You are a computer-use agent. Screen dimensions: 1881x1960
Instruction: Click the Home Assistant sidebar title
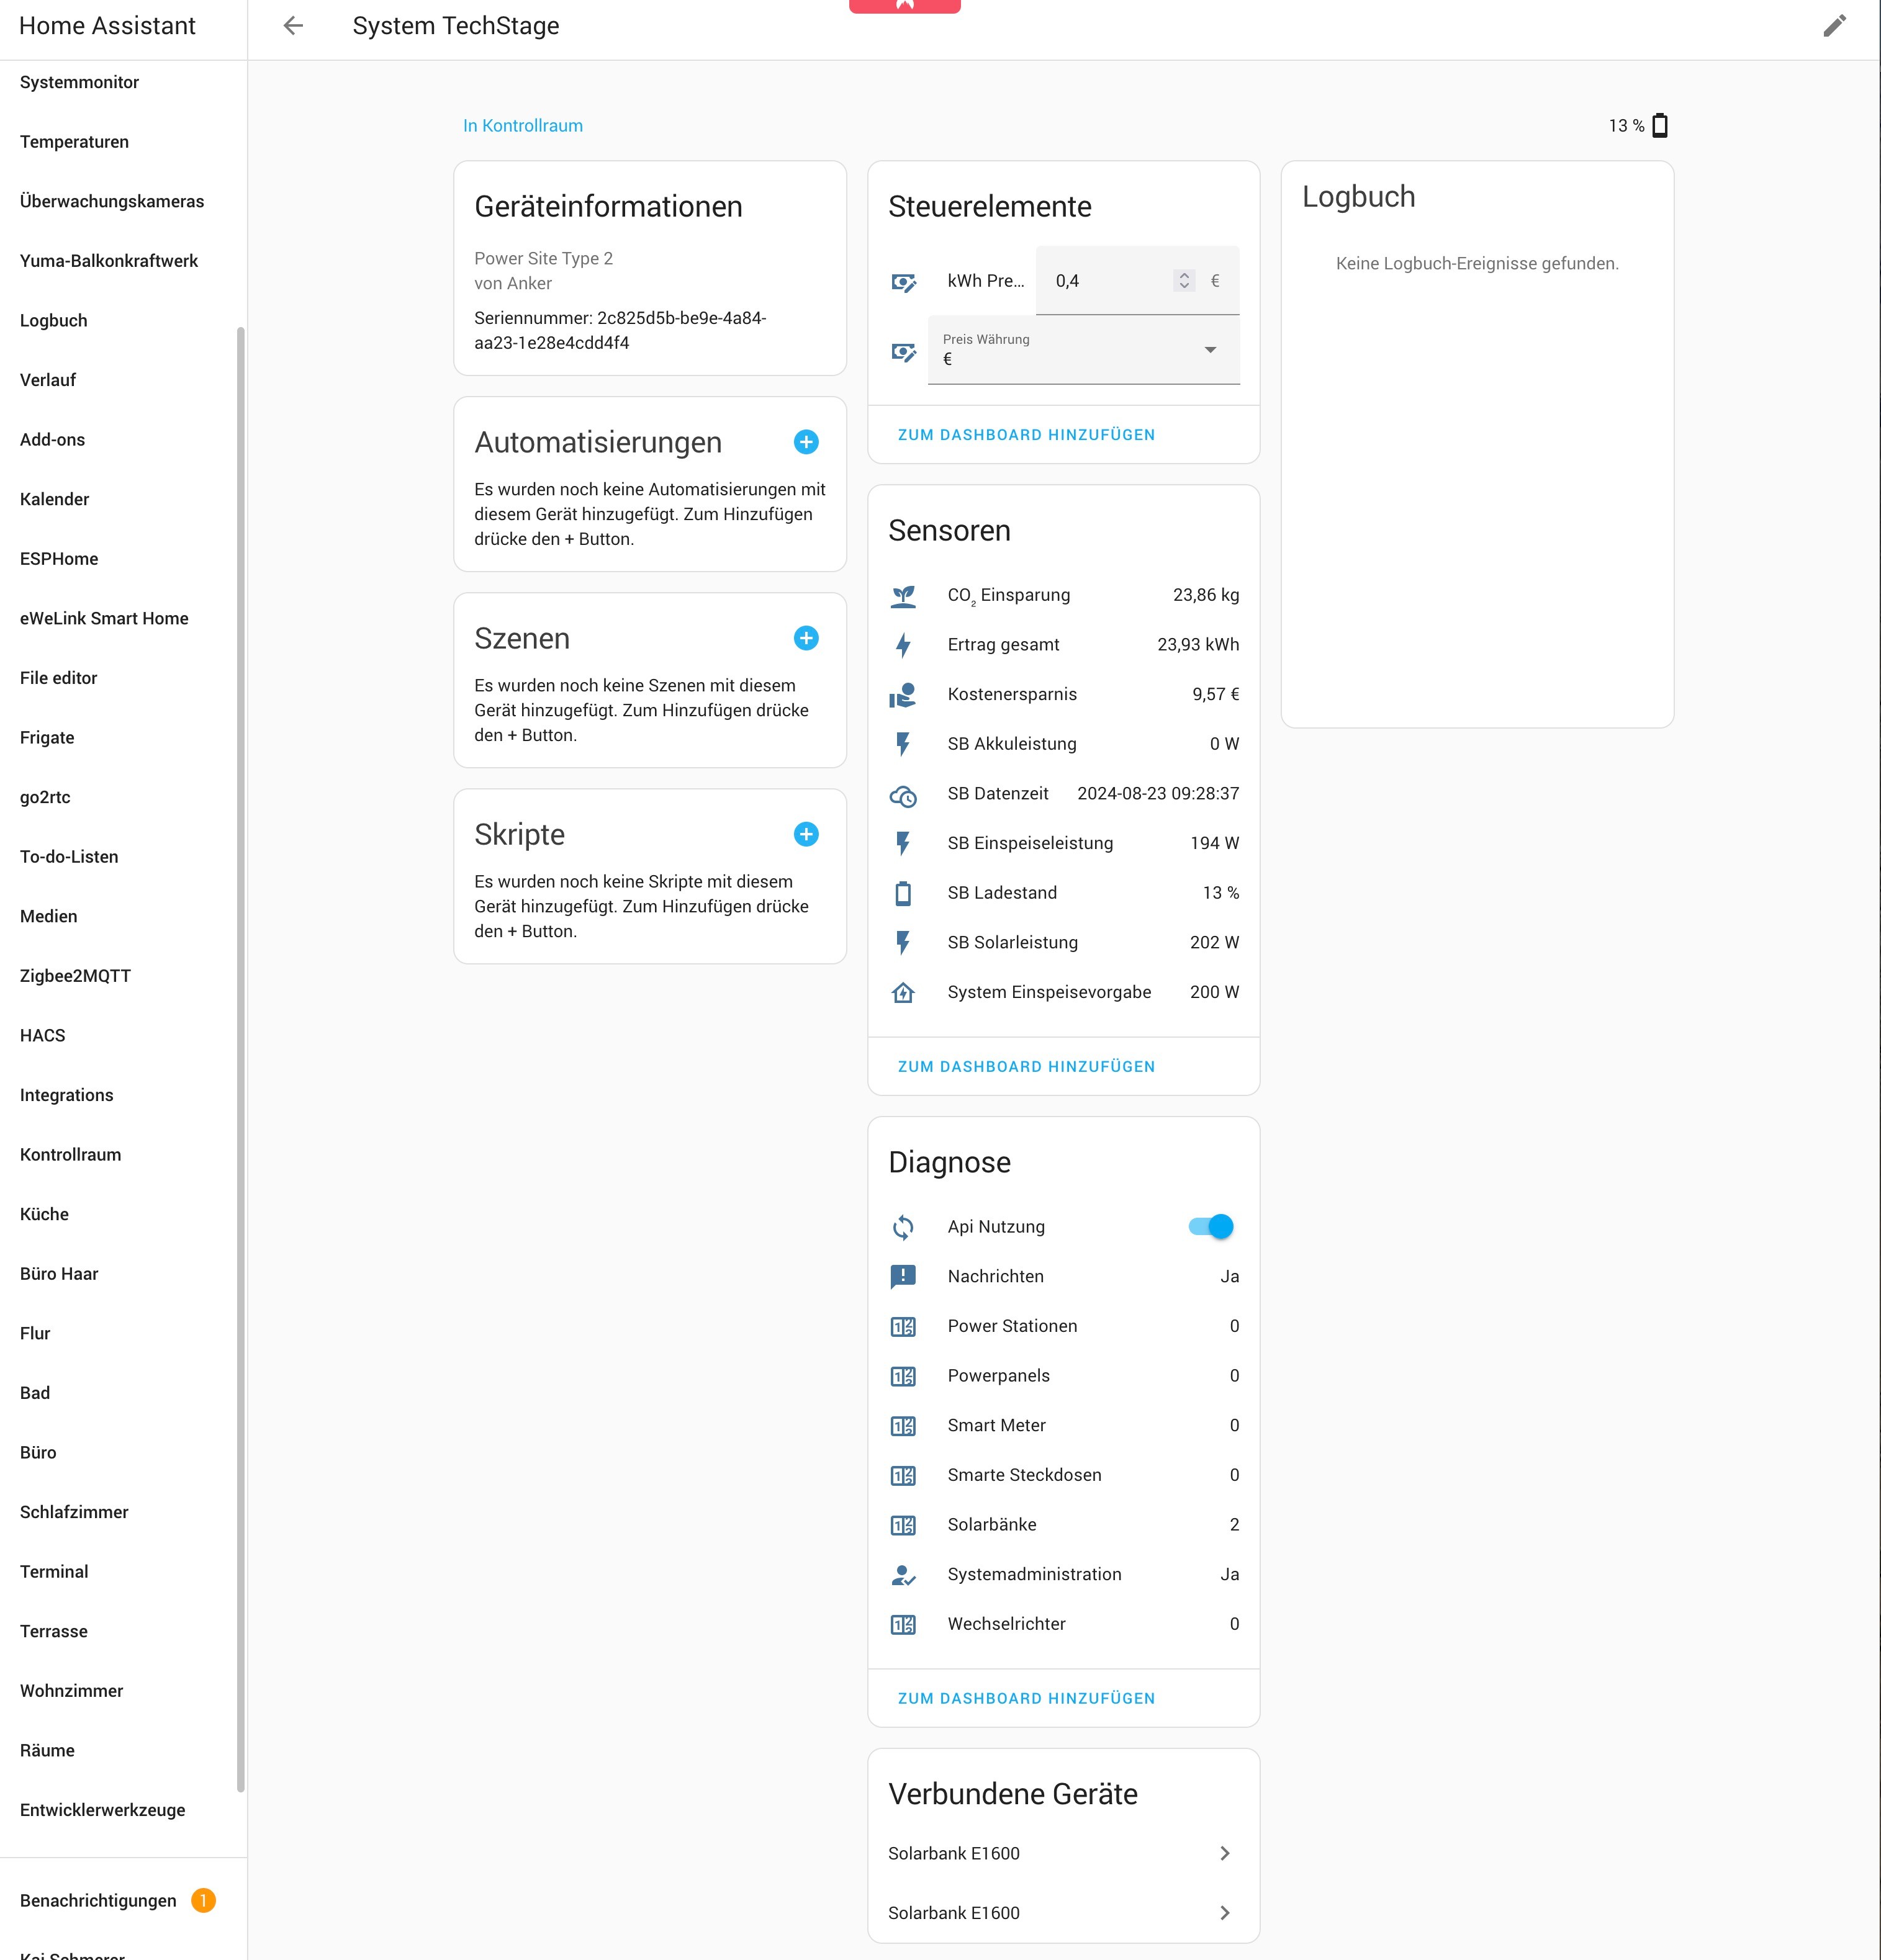[107, 26]
